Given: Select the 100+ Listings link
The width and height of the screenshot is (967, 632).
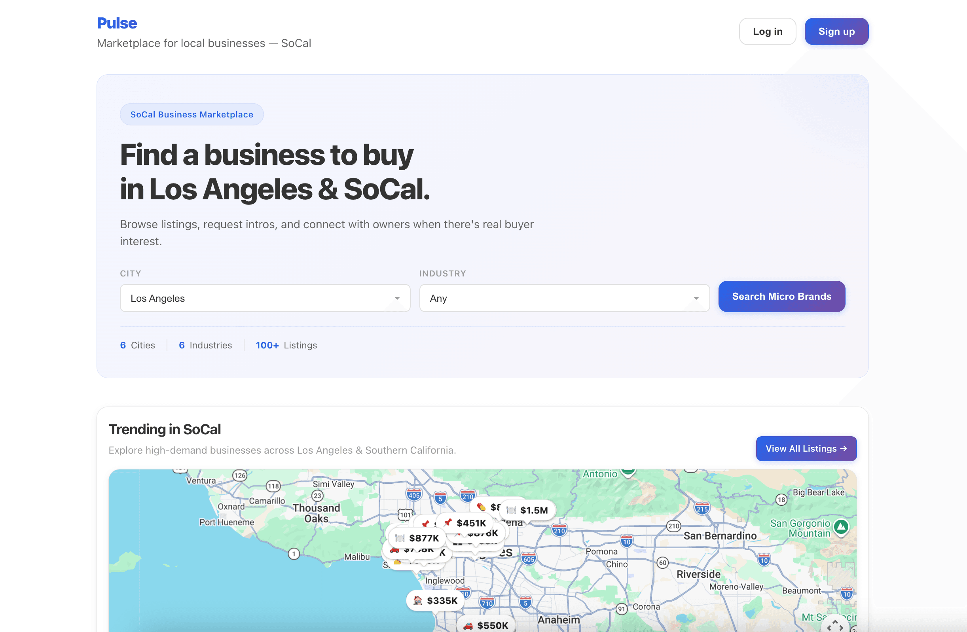Looking at the screenshot, I should coord(286,345).
